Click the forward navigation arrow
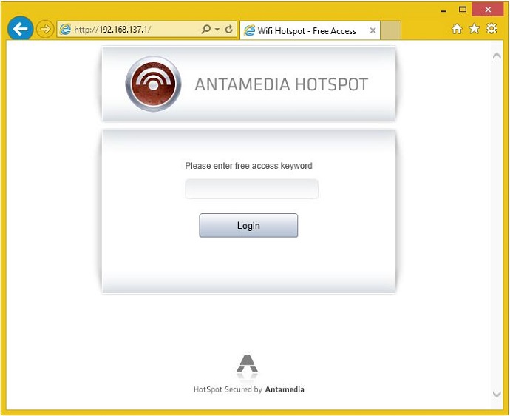This screenshot has width=510, height=416. [44, 30]
